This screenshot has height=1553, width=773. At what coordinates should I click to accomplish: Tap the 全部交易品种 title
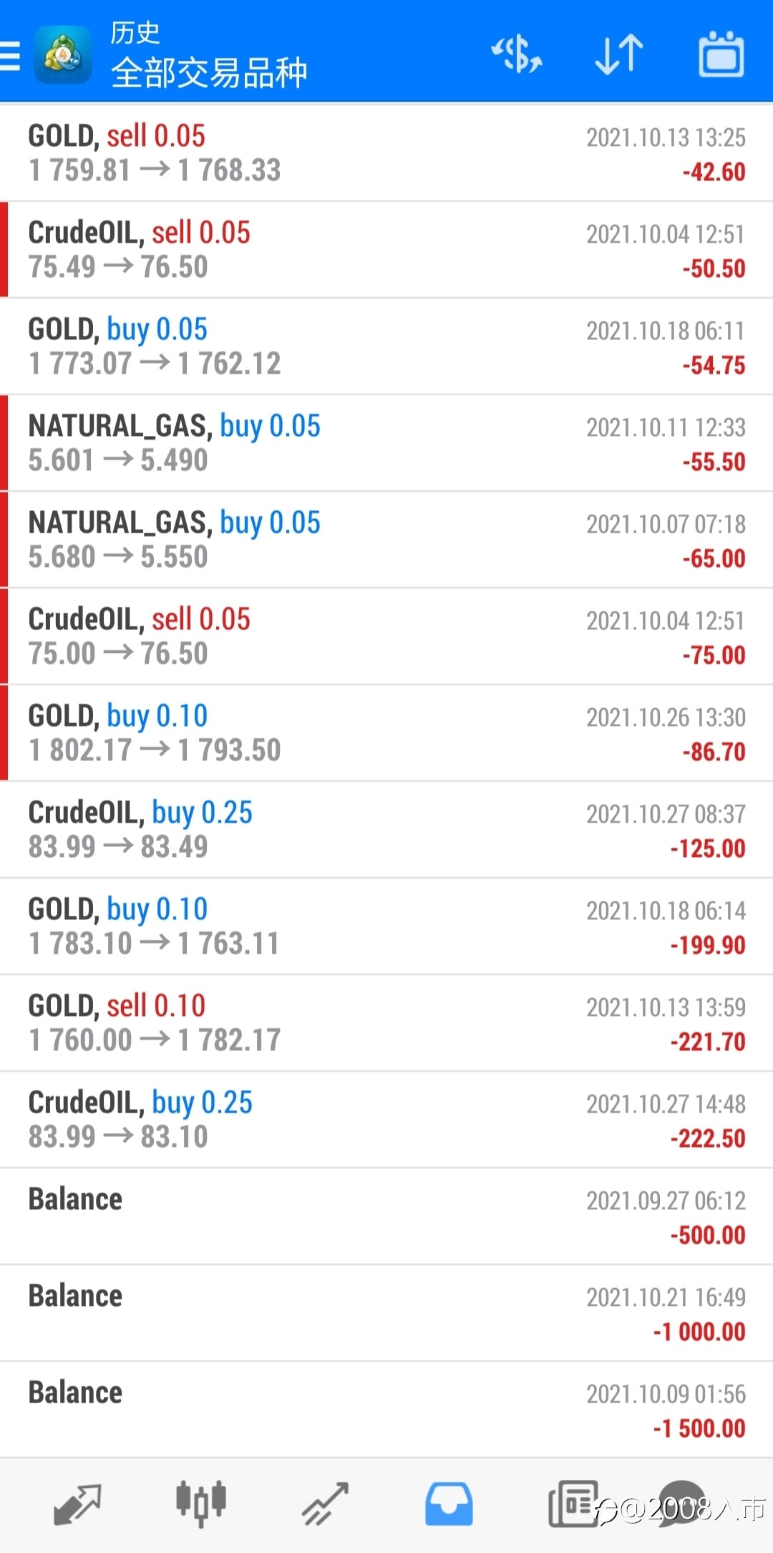click(209, 72)
